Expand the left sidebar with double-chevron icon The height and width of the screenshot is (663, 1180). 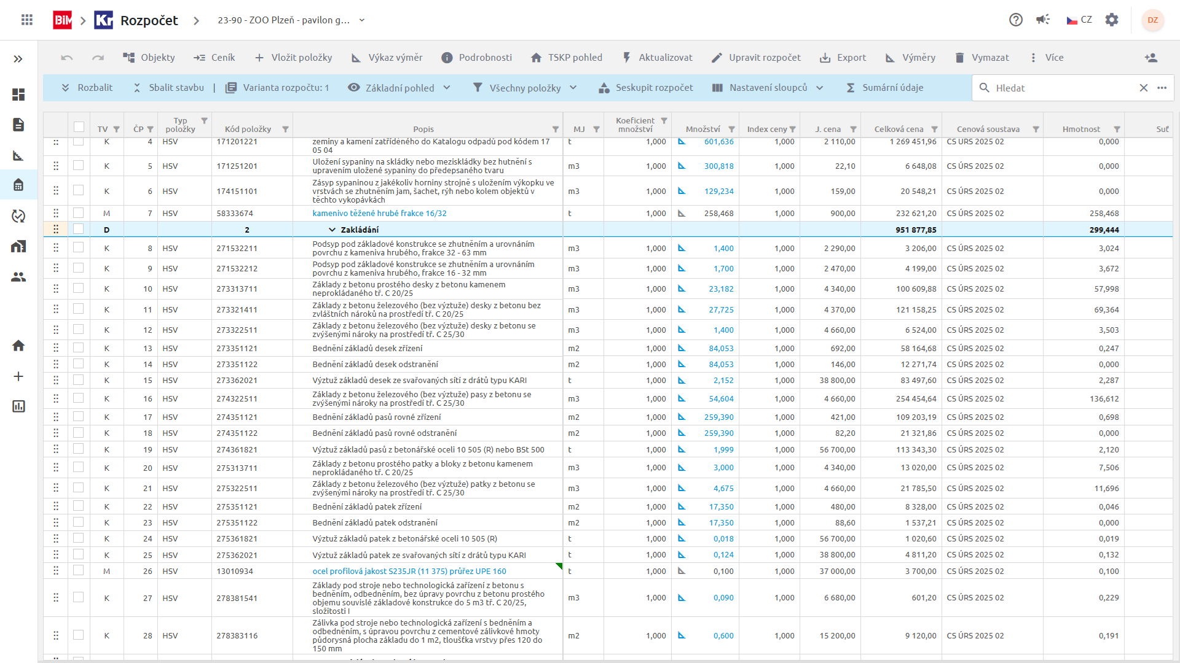click(x=18, y=59)
